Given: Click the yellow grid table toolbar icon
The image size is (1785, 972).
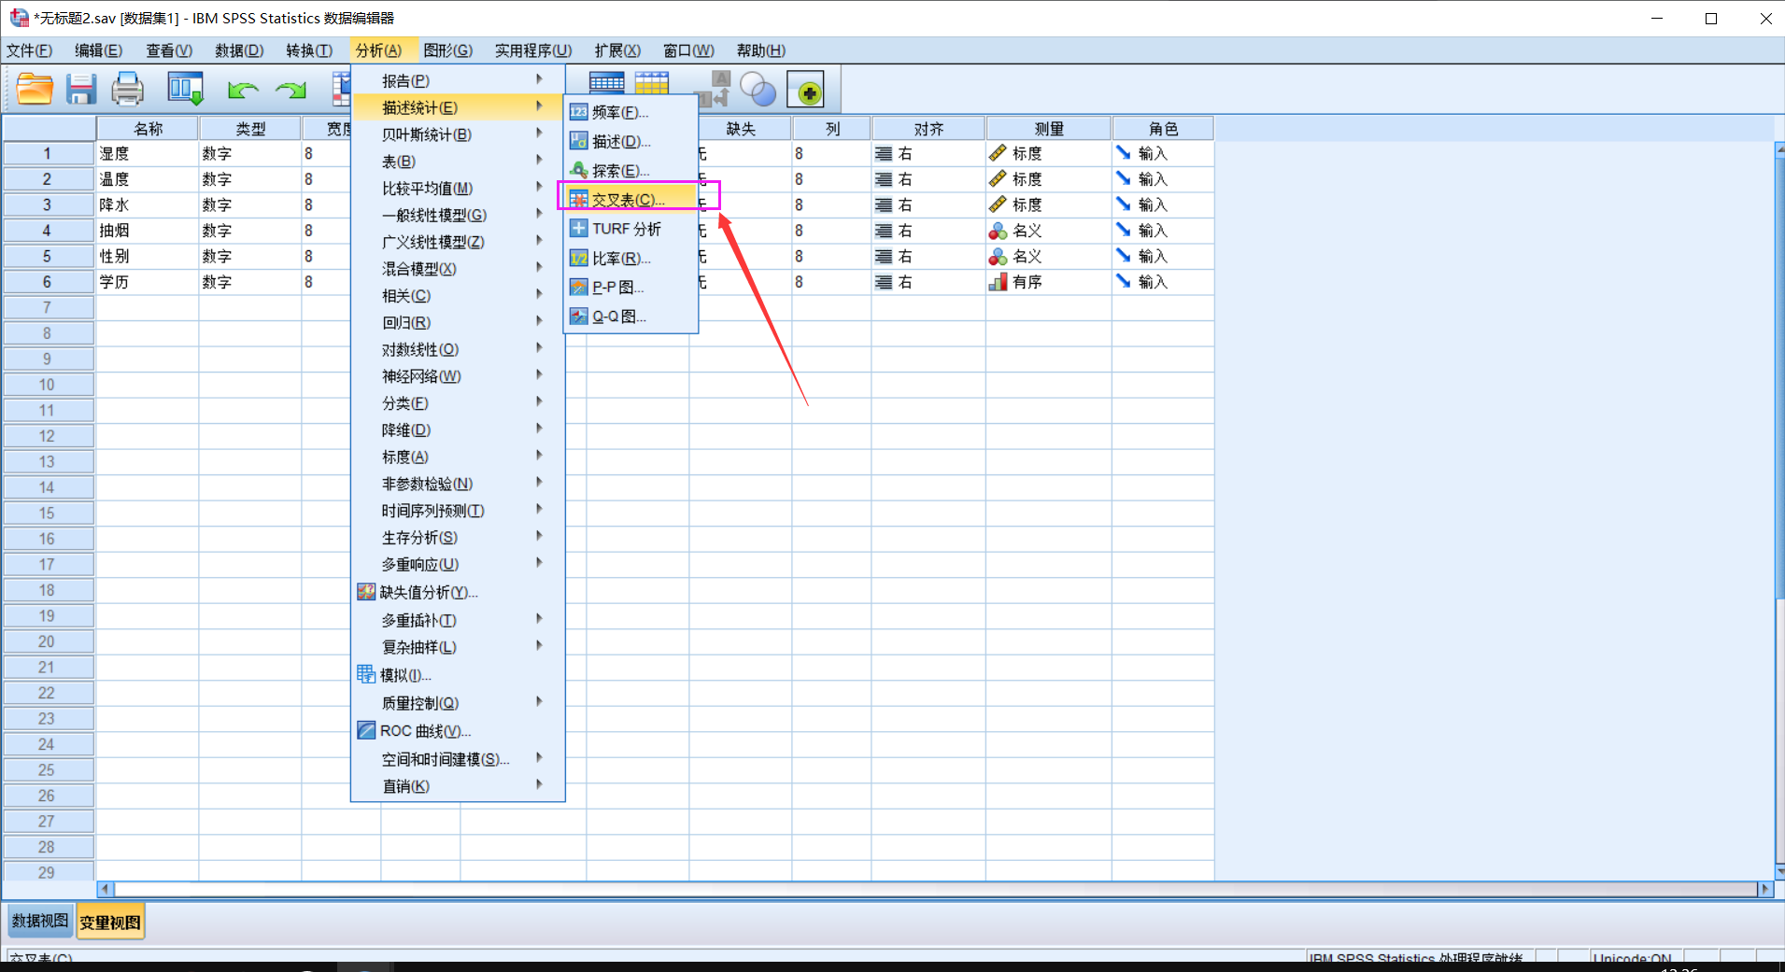Looking at the screenshot, I should pyautogui.click(x=652, y=84).
